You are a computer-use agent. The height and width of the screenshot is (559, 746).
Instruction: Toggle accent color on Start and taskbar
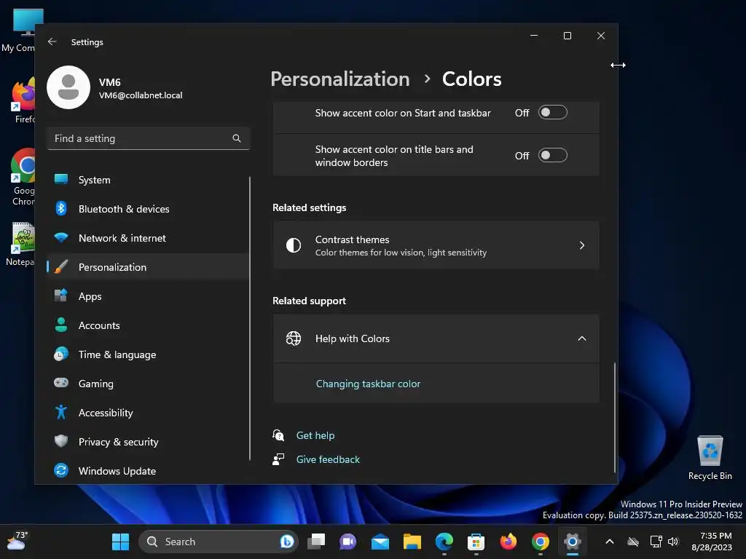[552, 113]
